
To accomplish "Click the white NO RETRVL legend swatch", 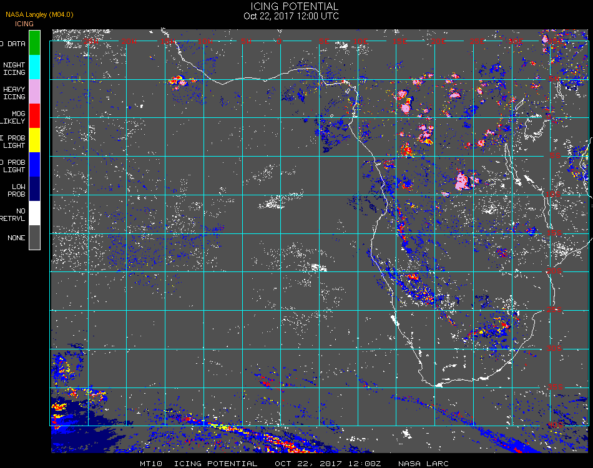I will tap(34, 213).
